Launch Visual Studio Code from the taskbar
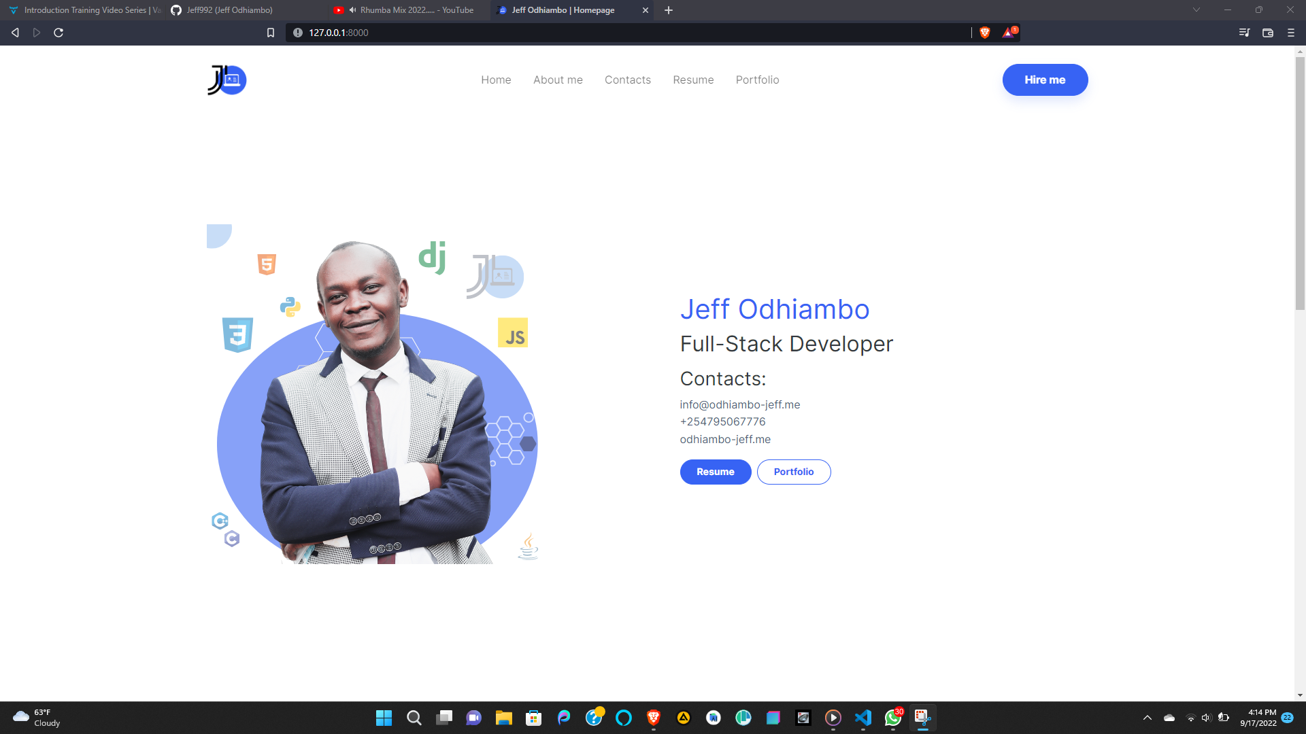1306x734 pixels. tap(863, 718)
